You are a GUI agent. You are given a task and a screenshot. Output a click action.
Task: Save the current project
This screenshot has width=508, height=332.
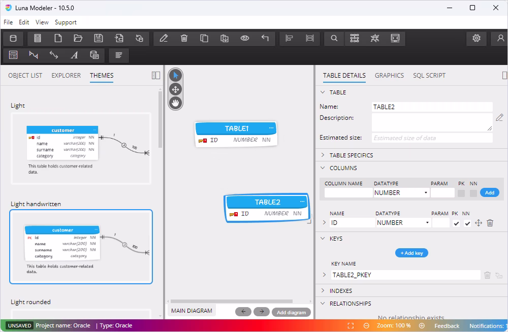[99, 38]
